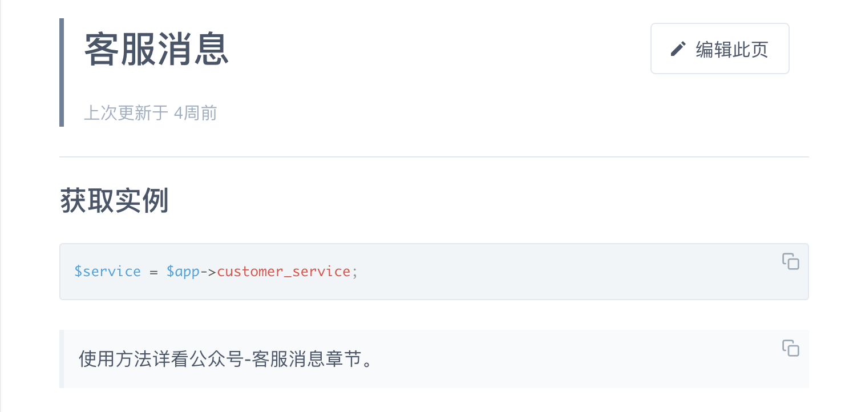Select the $service variable in the code
The height and width of the screenshot is (412, 841).
107,272
